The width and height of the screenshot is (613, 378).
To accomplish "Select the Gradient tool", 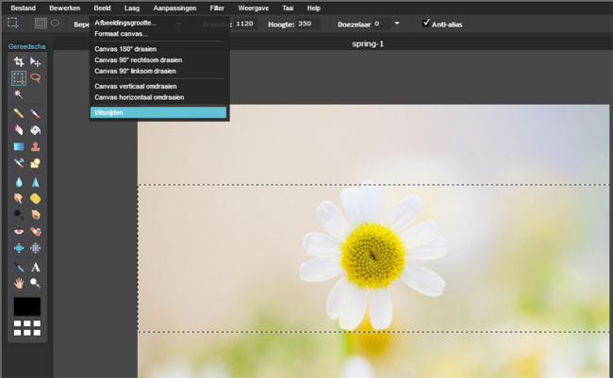I will pos(18,146).
